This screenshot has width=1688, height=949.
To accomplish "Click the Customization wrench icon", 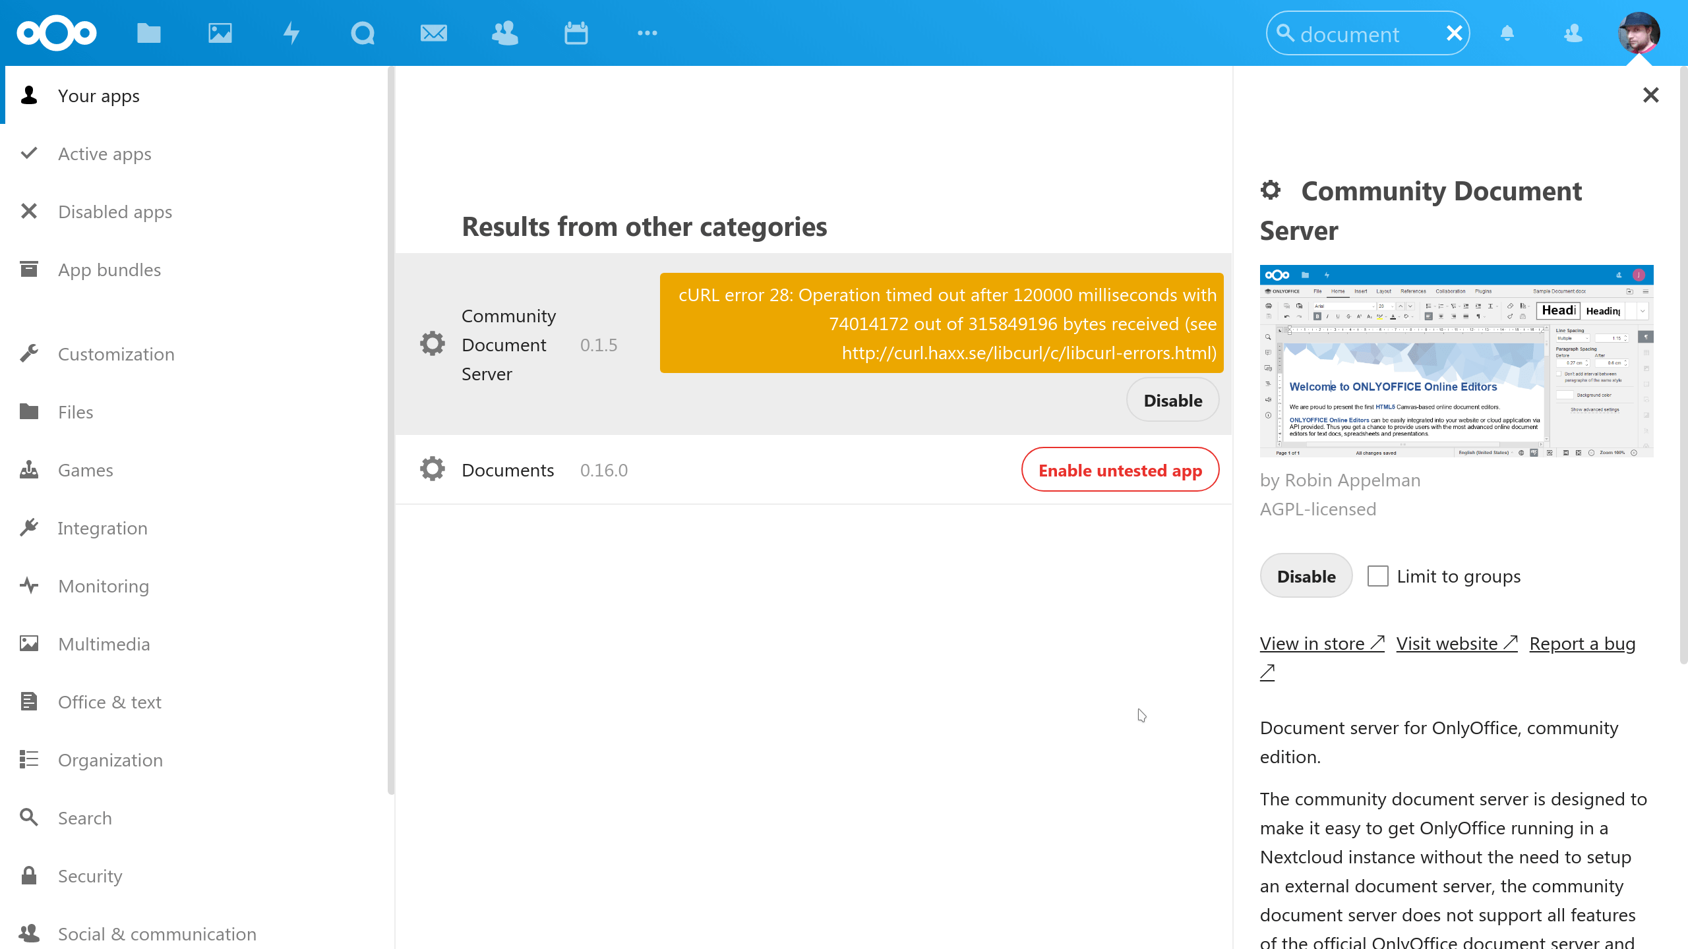I will pos(29,354).
